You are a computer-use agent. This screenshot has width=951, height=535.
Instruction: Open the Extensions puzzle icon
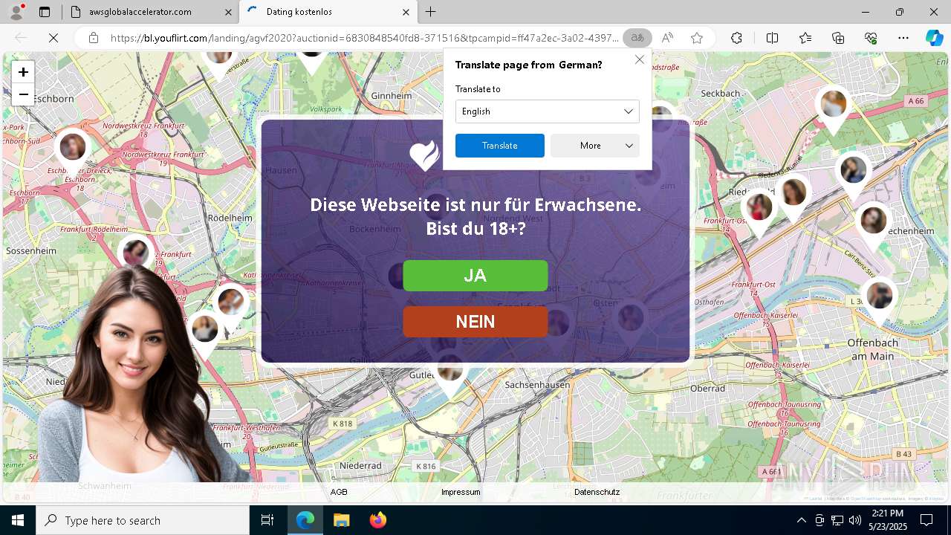tap(736, 38)
